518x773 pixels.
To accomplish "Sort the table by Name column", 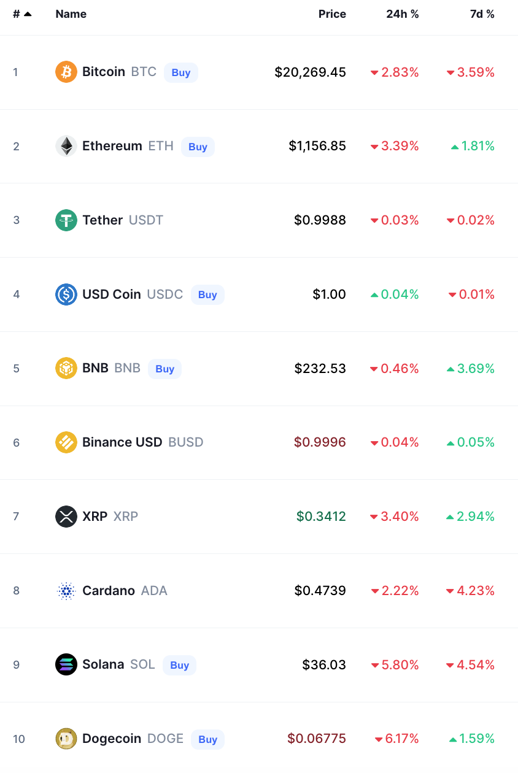I will click(x=71, y=14).
